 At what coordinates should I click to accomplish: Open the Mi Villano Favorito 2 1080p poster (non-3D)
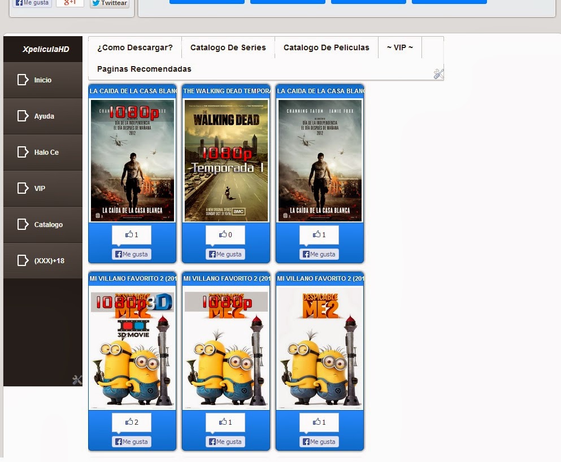(226, 348)
